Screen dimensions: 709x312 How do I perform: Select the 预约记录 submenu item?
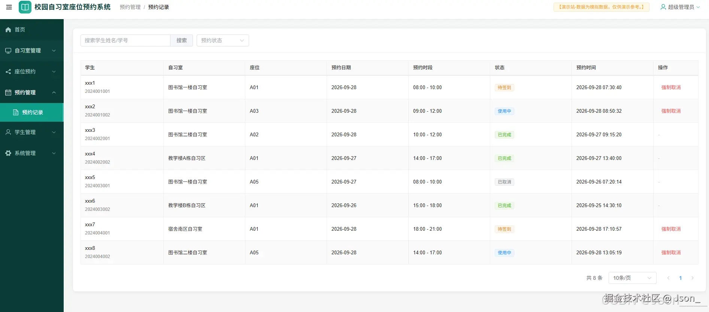32,112
